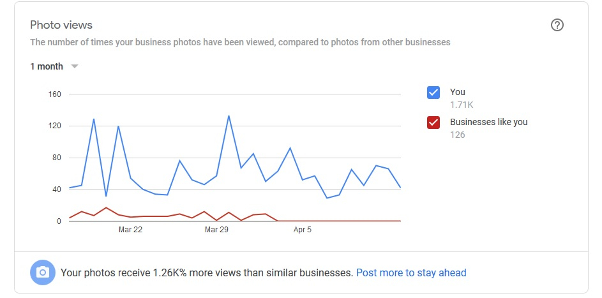Viewport: 602px width, 298px height.
Task: Uncheck the red Businesses like you checkbox
Action: point(433,123)
